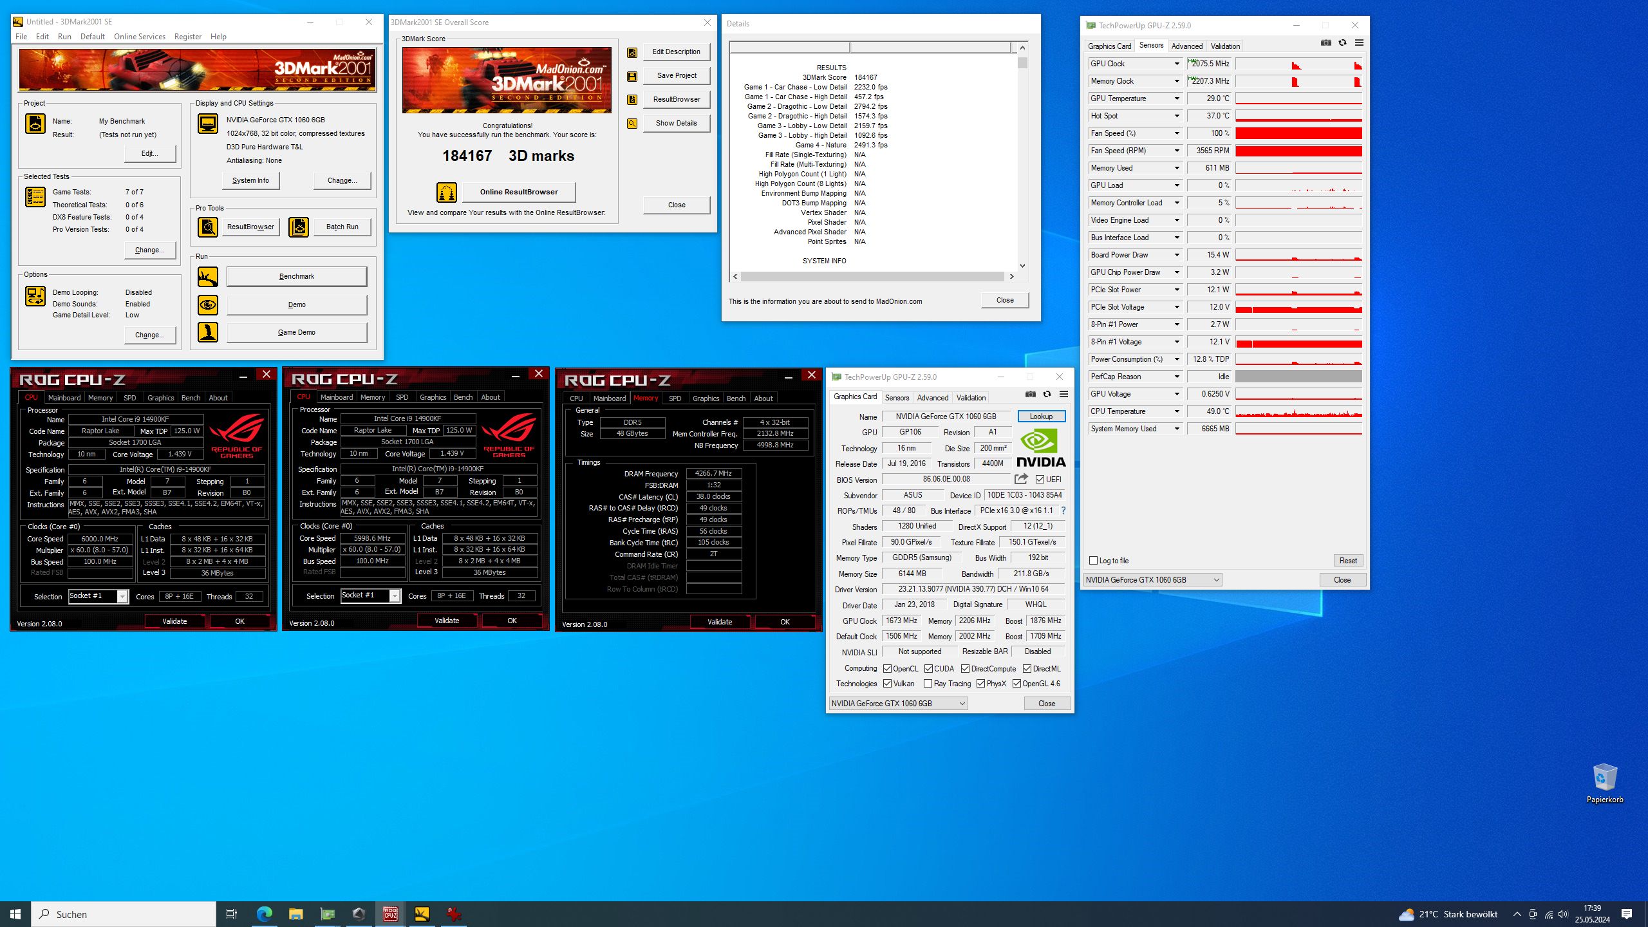Click the display monitor icon in Display settings
This screenshot has height=927, width=1648.
tap(207, 124)
